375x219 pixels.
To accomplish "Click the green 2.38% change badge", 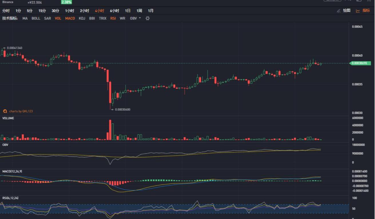I will tap(66, 2).
